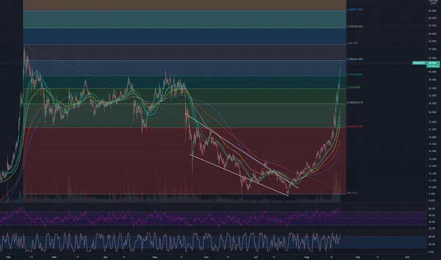Viewport: 441px width, 260px height.
Task: Click the May label on time axis
Action: click(x=155, y=257)
